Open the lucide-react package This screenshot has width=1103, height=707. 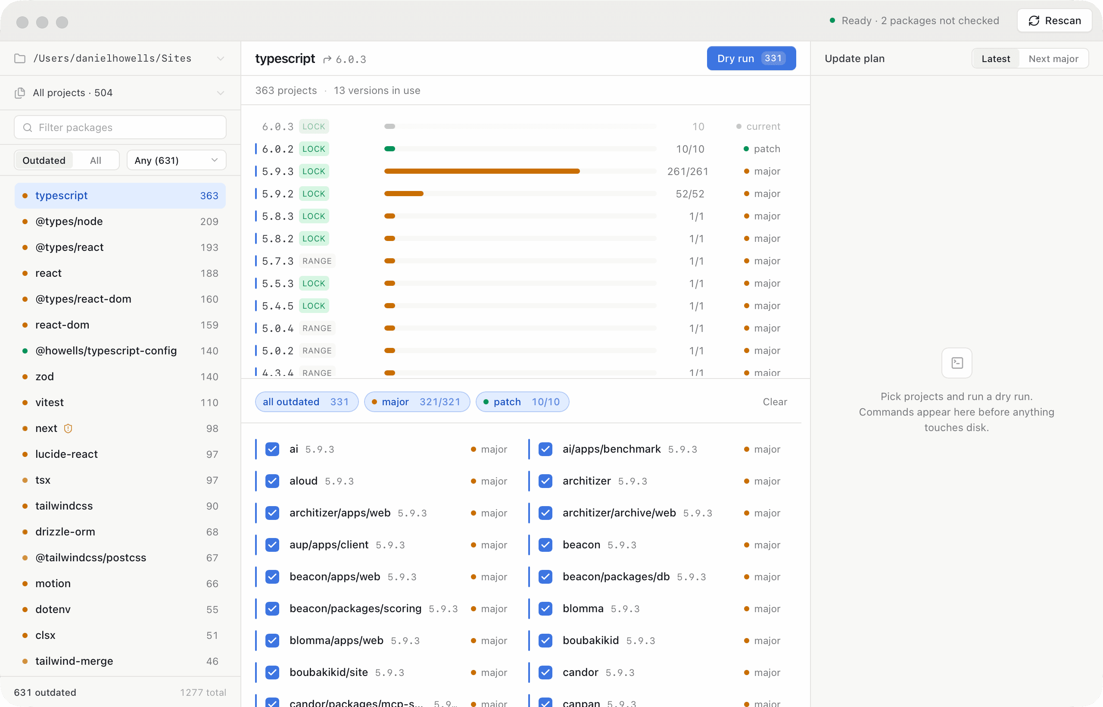tap(120, 454)
